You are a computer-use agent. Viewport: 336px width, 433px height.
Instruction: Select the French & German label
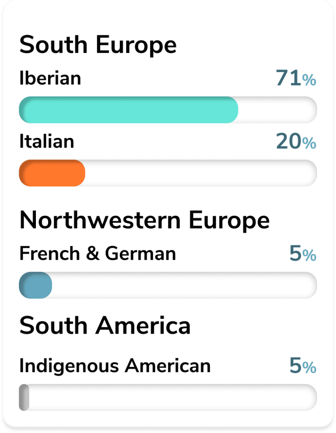tap(98, 254)
